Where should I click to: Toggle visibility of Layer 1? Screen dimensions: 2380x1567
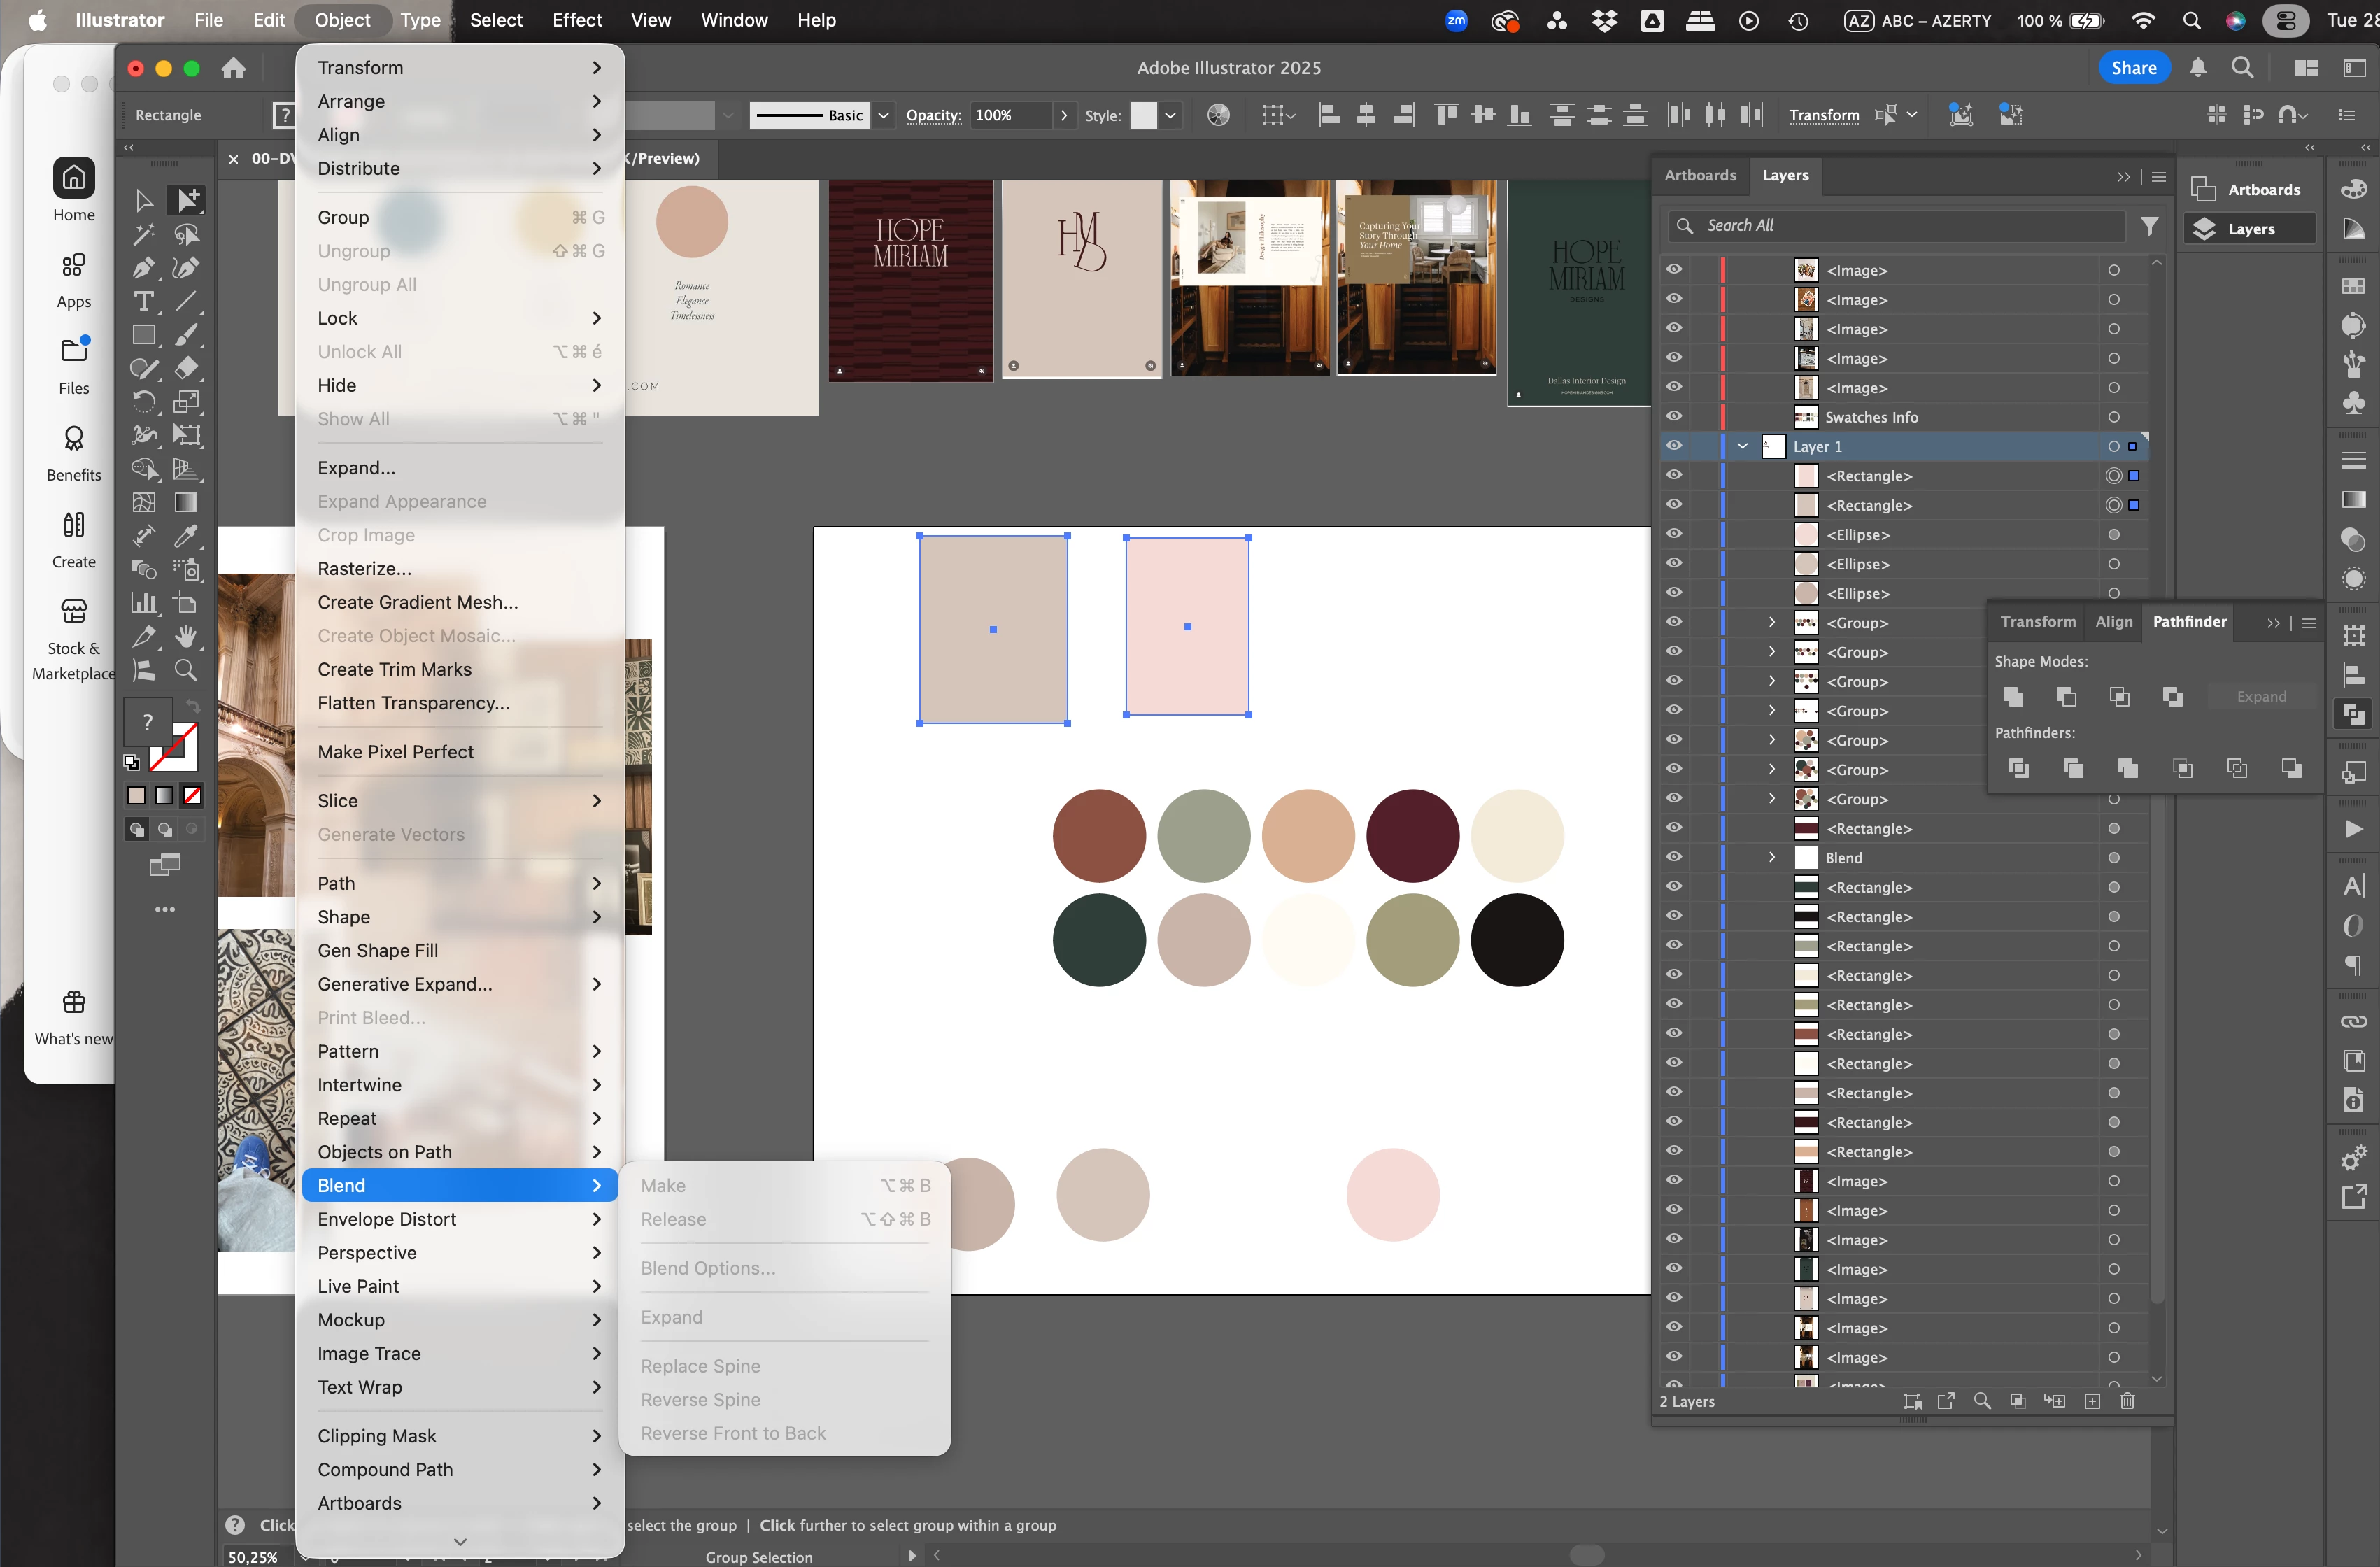1674,446
